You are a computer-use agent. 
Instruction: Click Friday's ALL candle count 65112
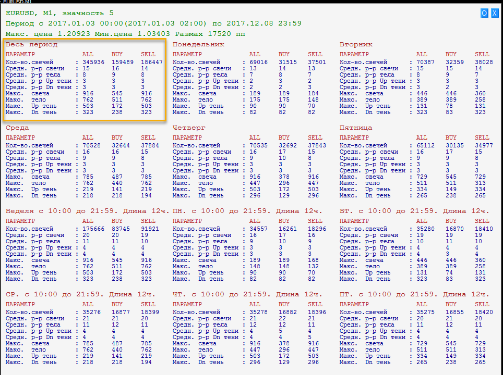tap(425, 145)
